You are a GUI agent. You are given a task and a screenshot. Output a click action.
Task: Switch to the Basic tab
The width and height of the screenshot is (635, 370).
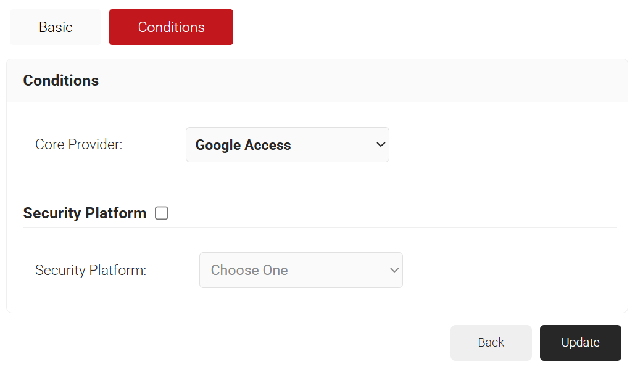point(56,27)
